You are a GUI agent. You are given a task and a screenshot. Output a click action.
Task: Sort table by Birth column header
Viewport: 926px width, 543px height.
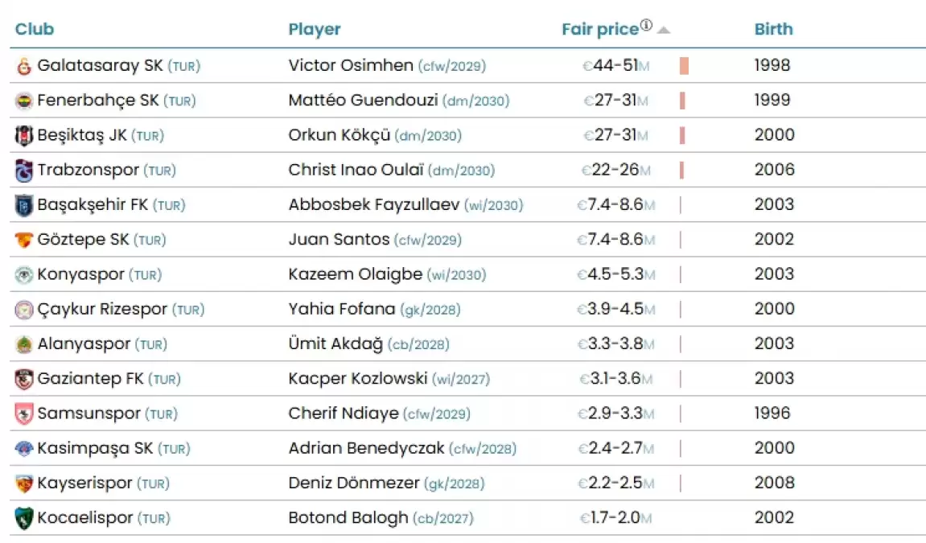tap(773, 30)
